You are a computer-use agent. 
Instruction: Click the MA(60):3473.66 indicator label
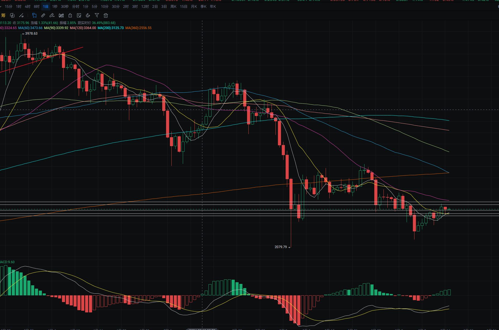[x=30, y=28]
